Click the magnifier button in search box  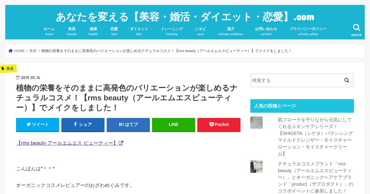[x=347, y=80]
